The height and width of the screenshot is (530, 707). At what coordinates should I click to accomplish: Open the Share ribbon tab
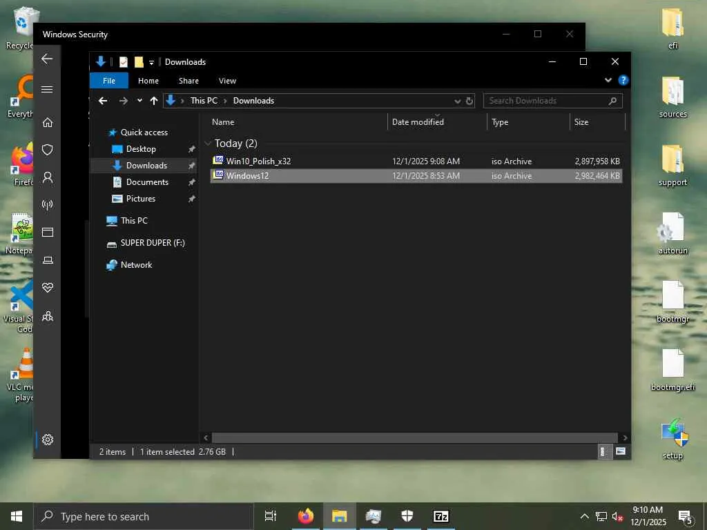(x=188, y=81)
